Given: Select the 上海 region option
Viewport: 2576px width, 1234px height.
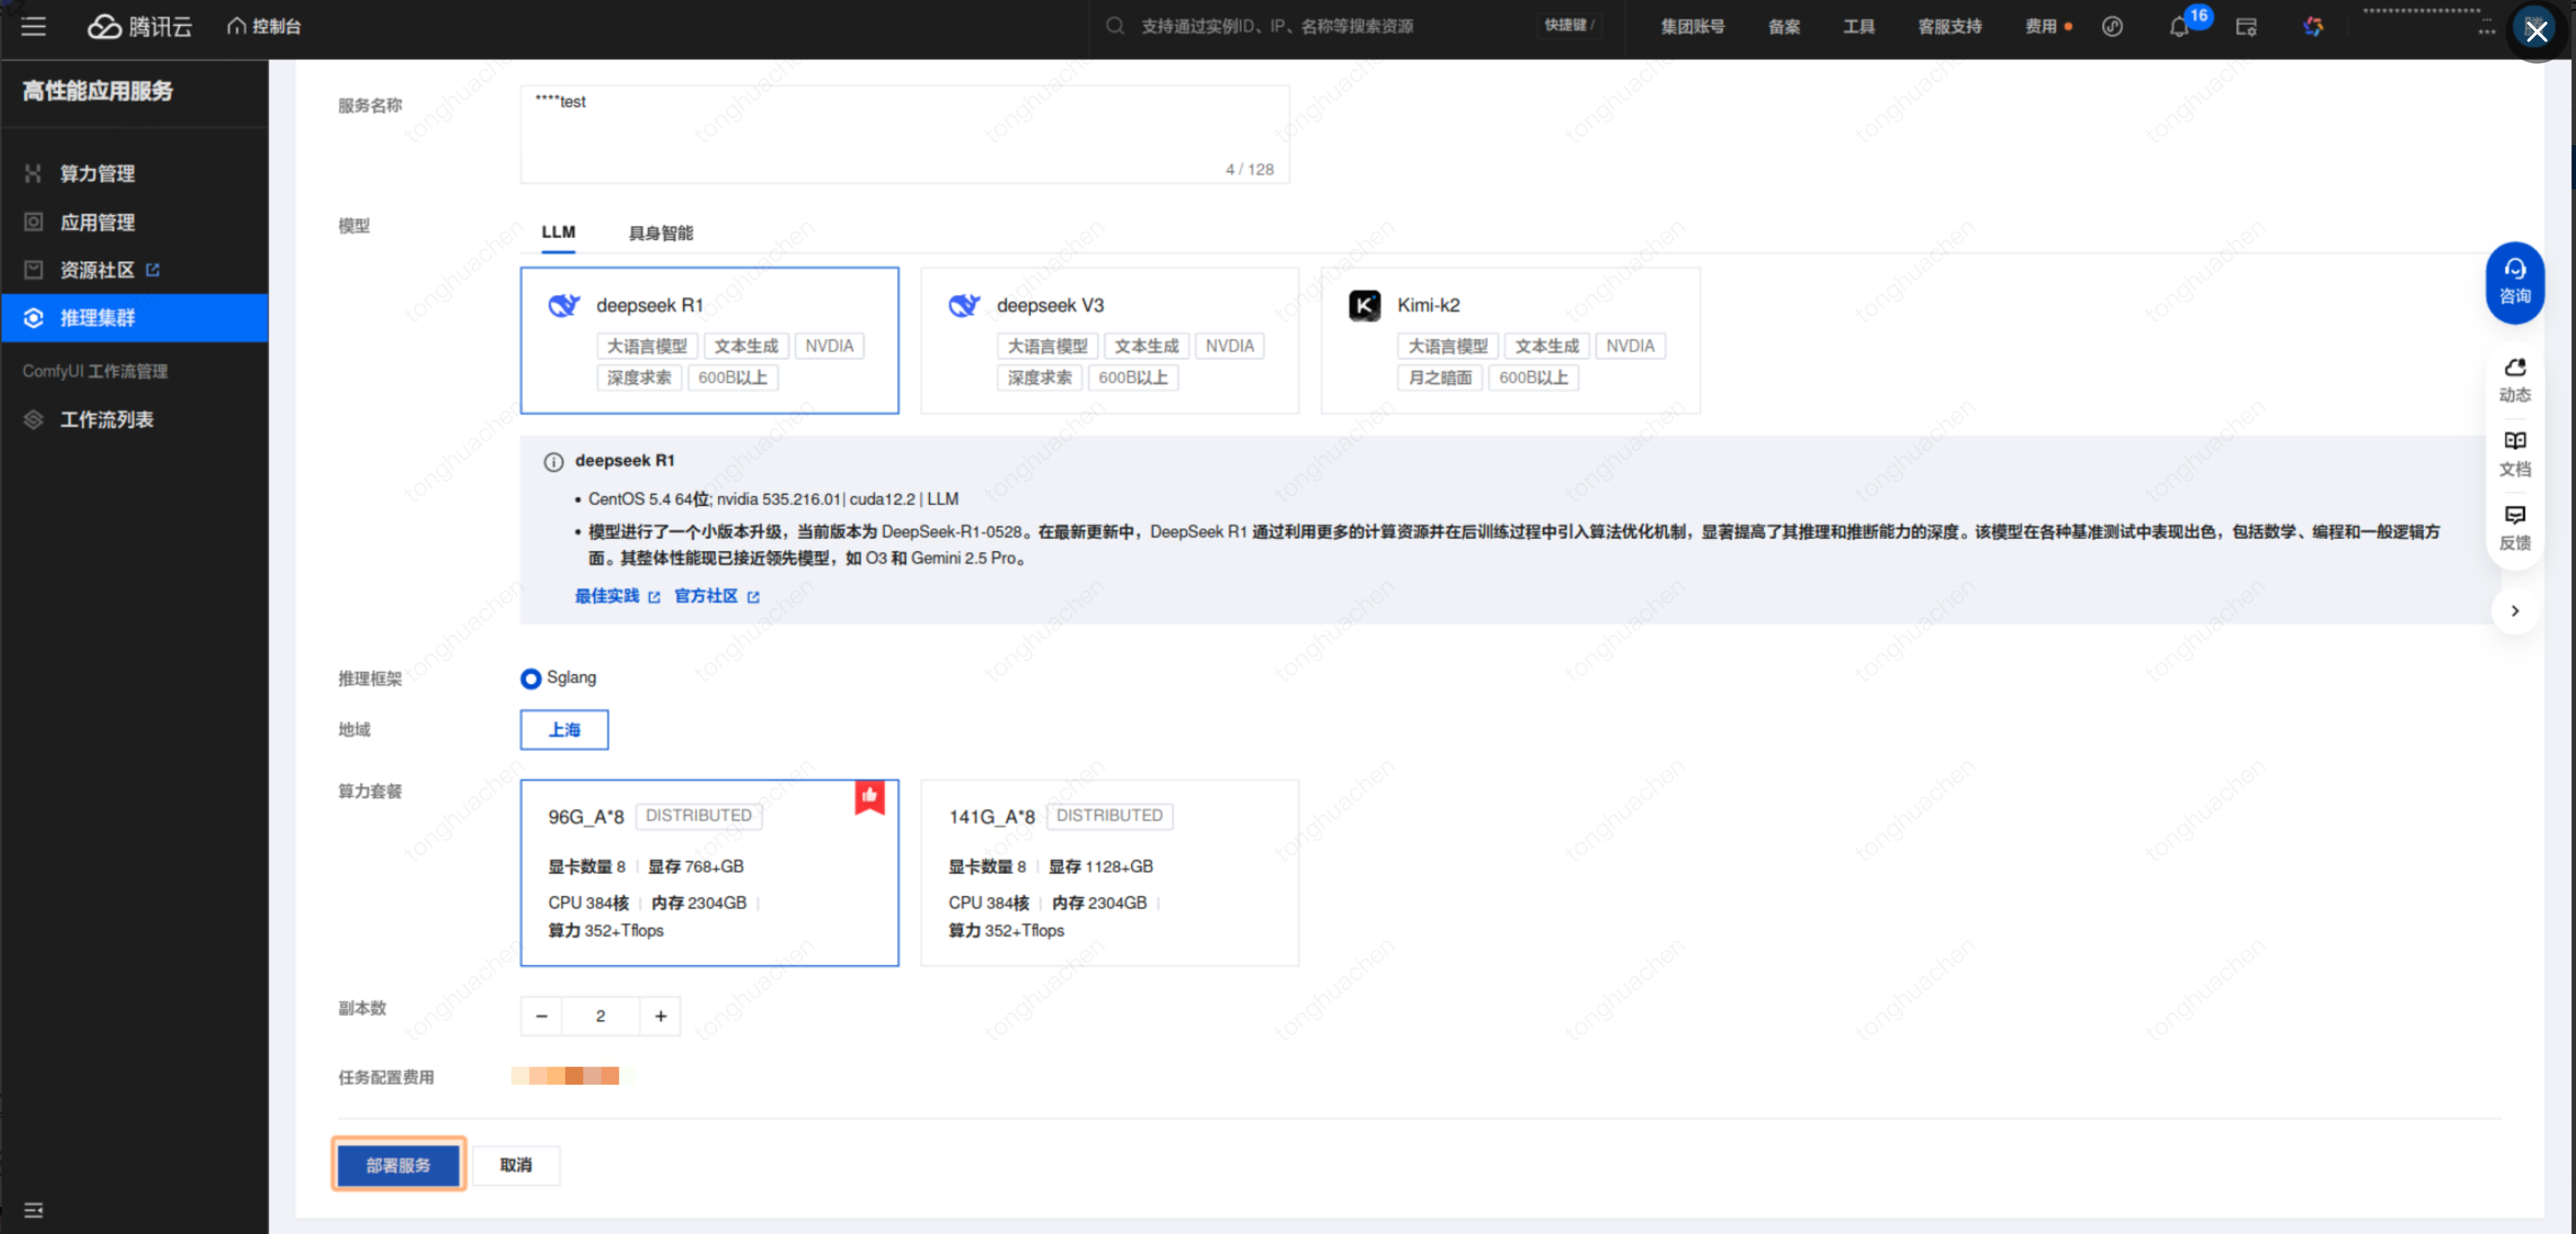Looking at the screenshot, I should coord(564,729).
